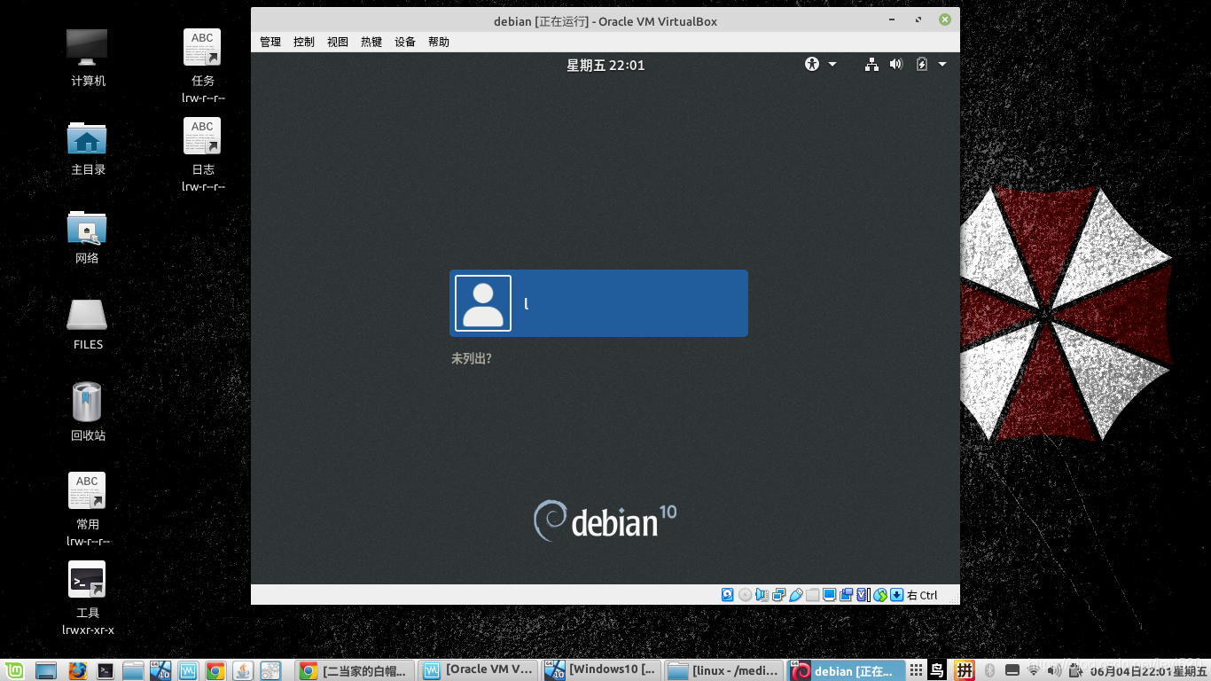
Task: Open the 帮助 menu
Action: (439, 42)
